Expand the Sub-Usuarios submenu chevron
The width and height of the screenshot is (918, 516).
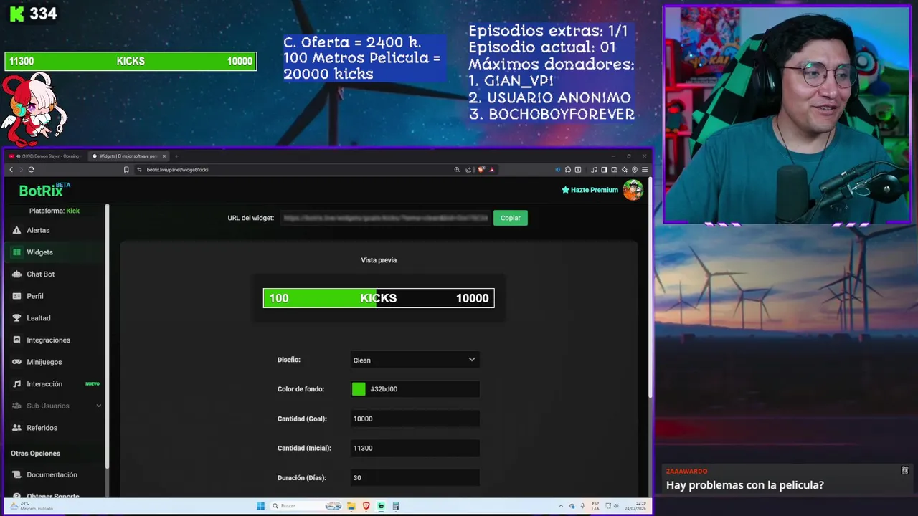(x=99, y=406)
